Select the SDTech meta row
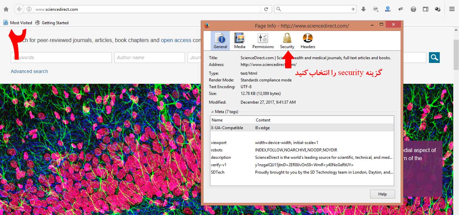Screen dimensions: 459x215 point(302,172)
